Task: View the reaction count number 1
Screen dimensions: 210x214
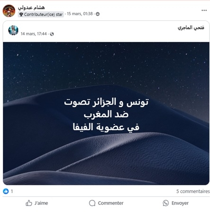Action: pos(12,191)
